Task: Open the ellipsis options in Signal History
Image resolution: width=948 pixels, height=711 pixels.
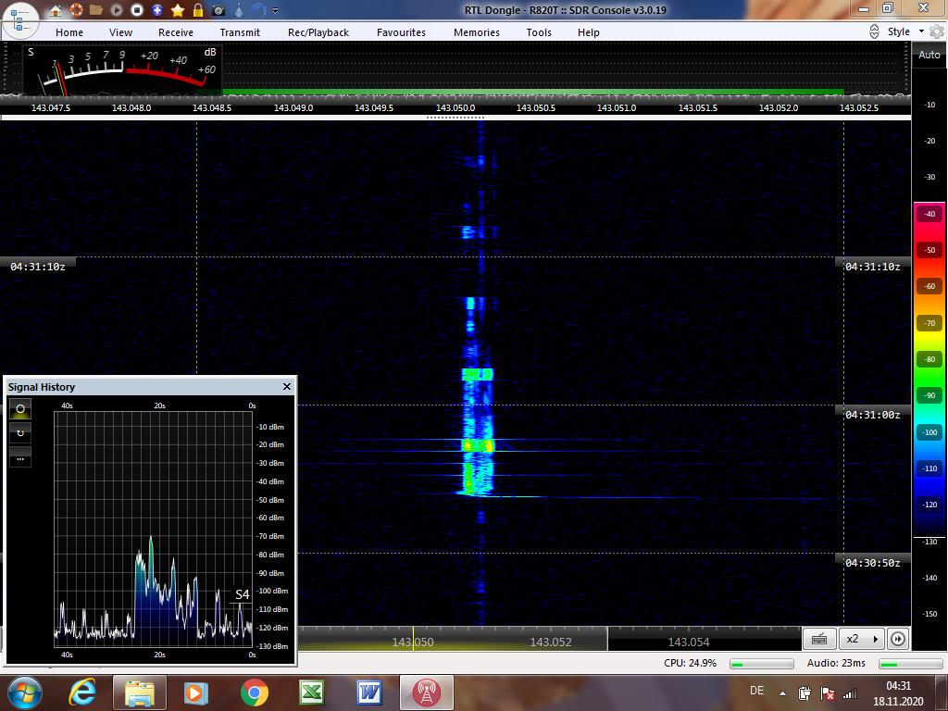Action: pyautogui.click(x=20, y=457)
